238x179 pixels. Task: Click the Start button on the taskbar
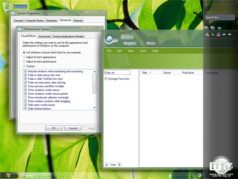pos(8,175)
